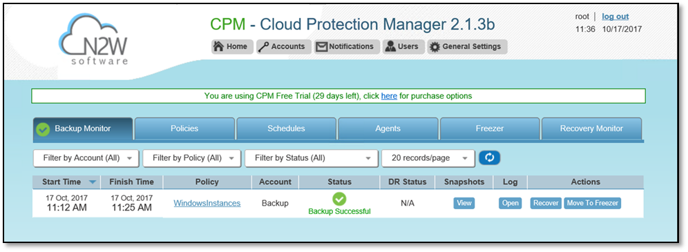Open the Freezer tab
Image resolution: width=688 pixels, height=252 pixels.
click(x=490, y=129)
